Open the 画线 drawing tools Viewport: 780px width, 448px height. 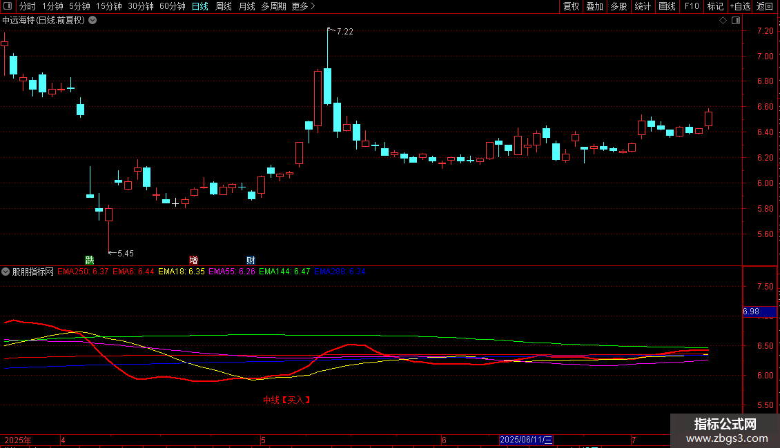click(x=667, y=6)
